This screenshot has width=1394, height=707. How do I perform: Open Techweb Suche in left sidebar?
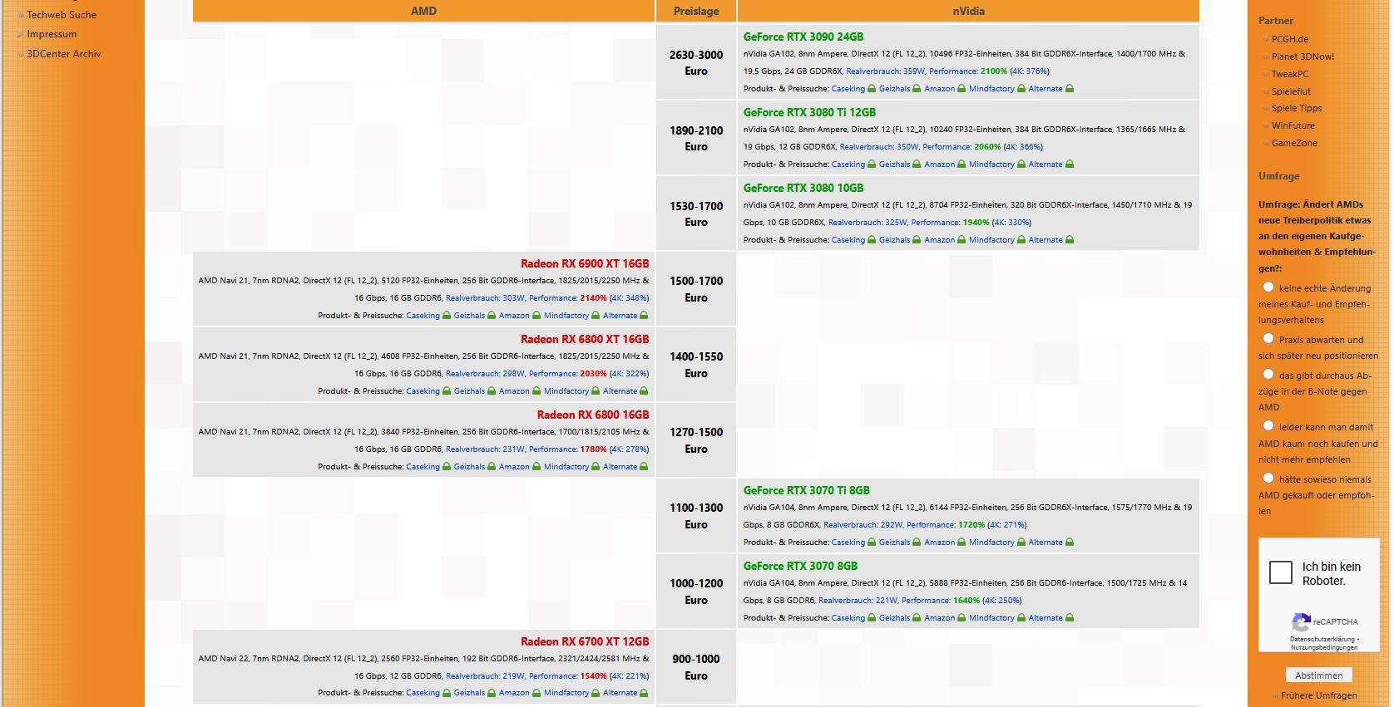pos(62,15)
